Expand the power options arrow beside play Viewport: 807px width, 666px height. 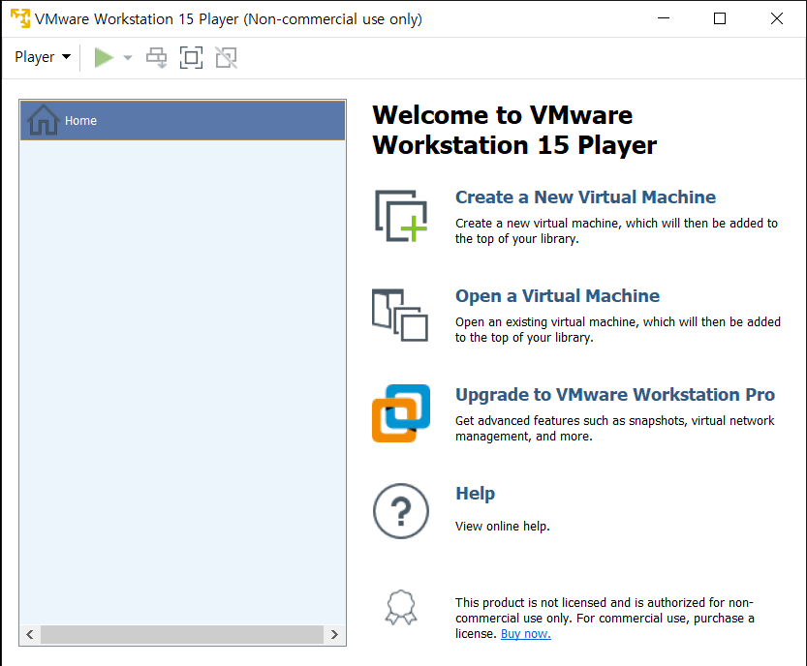point(128,58)
